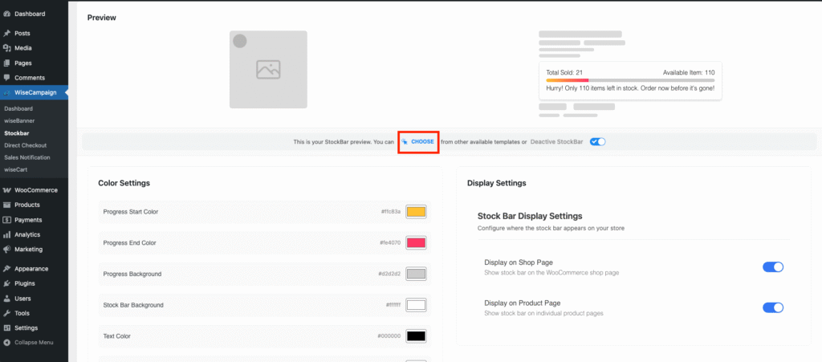Click the Comments bubble icon
822x362 pixels.
point(6,78)
